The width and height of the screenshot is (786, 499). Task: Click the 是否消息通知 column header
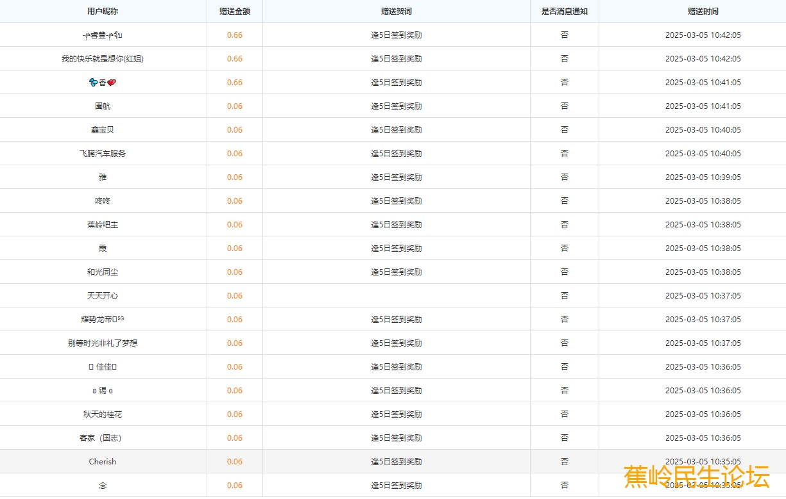pyautogui.click(x=564, y=12)
